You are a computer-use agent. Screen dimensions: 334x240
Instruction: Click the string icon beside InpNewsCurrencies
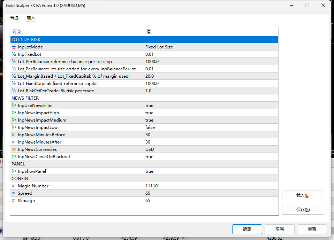click(x=14, y=149)
